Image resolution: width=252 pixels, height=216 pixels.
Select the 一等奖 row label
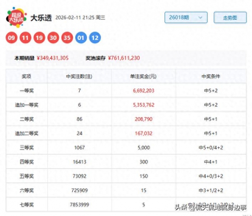(27, 91)
